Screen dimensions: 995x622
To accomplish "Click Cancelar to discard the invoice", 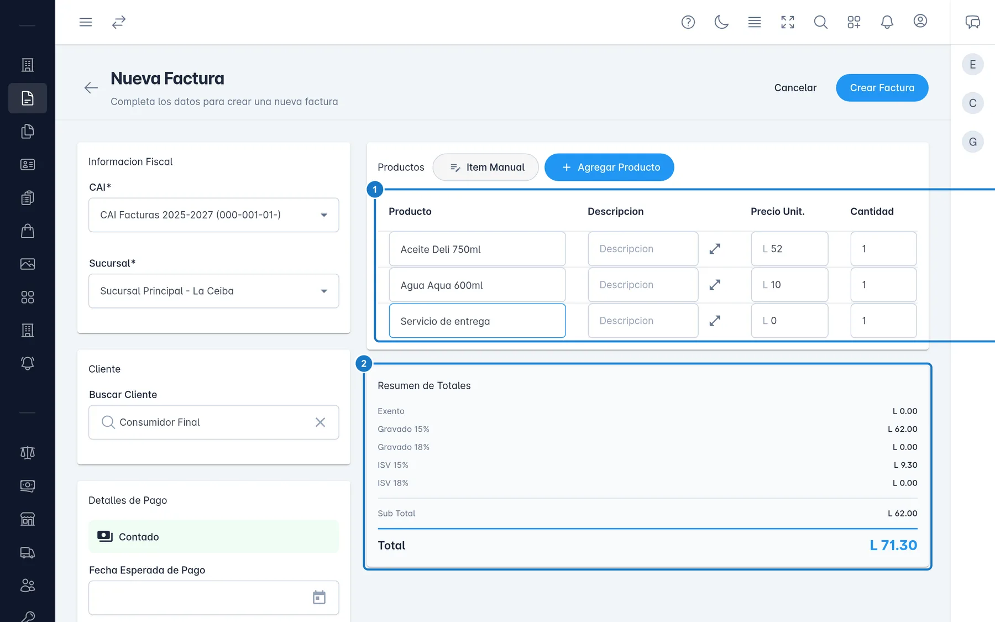I will pos(795,88).
